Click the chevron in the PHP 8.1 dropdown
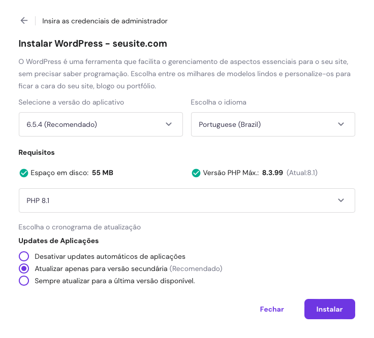Screen dimensions: 374x338 click(x=341, y=200)
